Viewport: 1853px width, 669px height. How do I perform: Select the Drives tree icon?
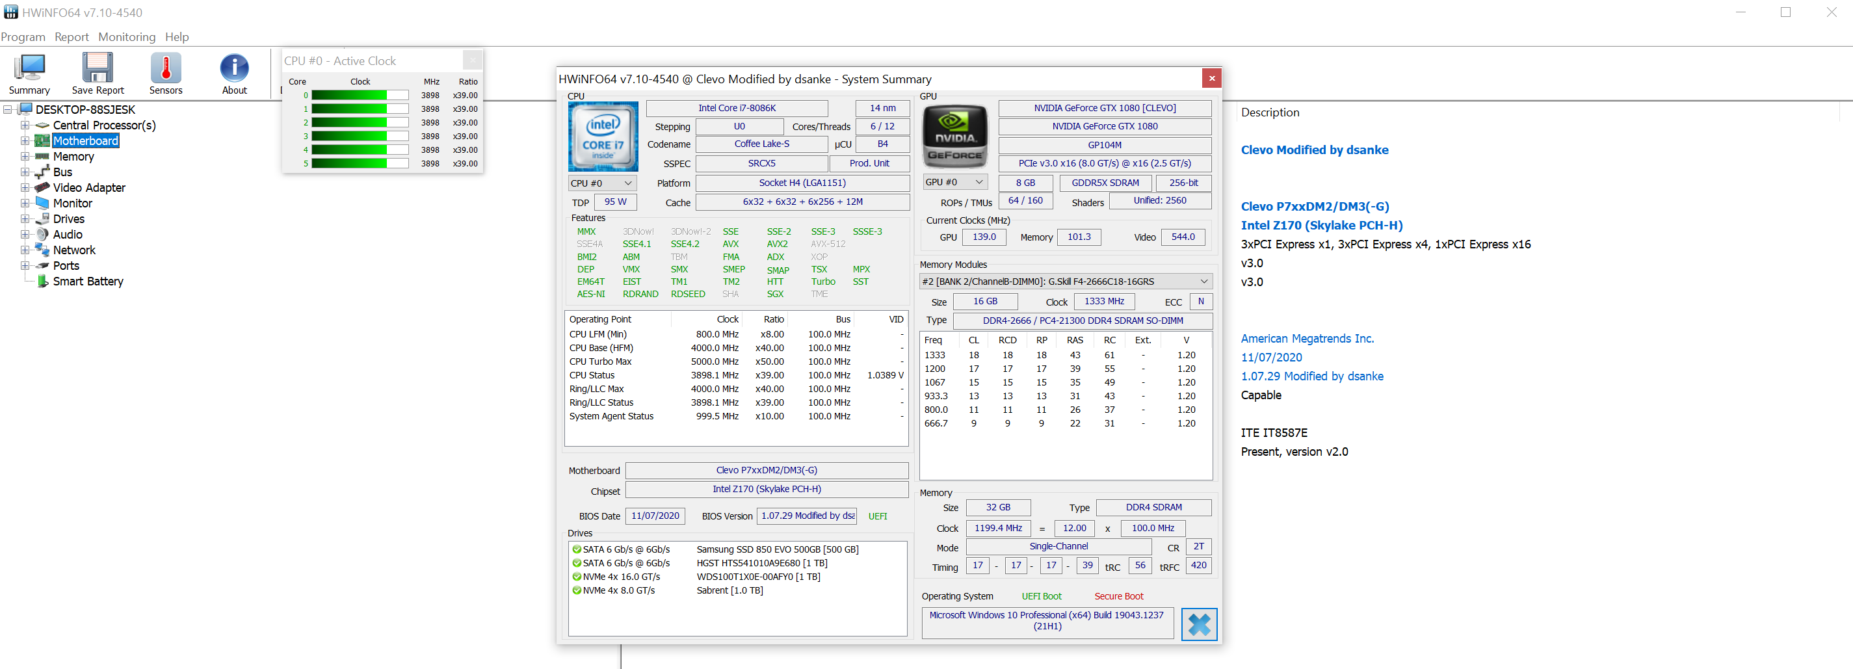[x=42, y=218]
